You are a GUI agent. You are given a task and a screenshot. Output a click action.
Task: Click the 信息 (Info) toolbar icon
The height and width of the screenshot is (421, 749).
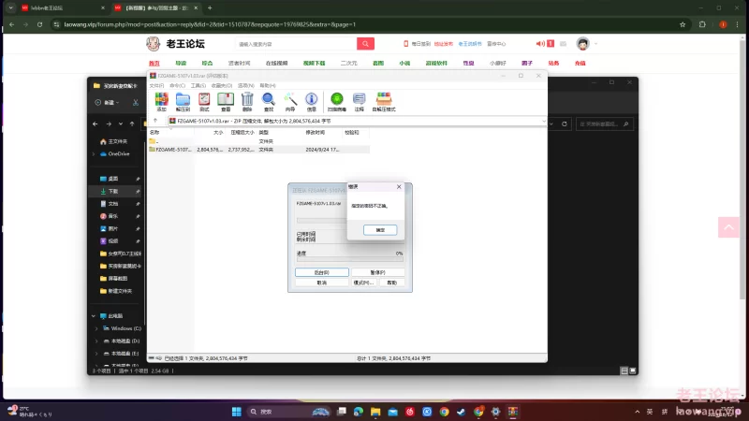[x=312, y=102]
